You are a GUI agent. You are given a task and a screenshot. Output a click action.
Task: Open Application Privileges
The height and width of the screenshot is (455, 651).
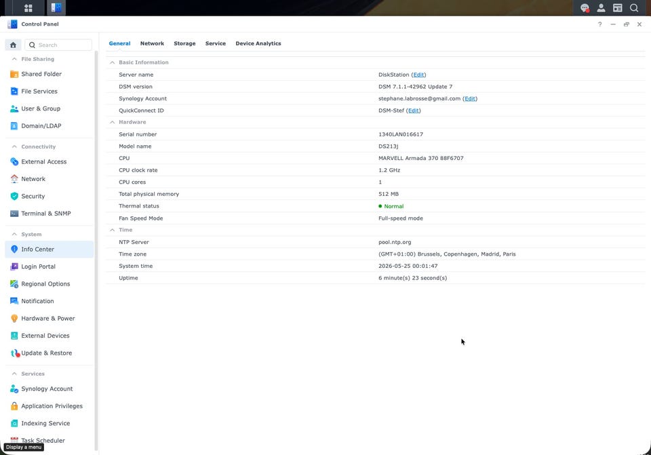point(50,406)
